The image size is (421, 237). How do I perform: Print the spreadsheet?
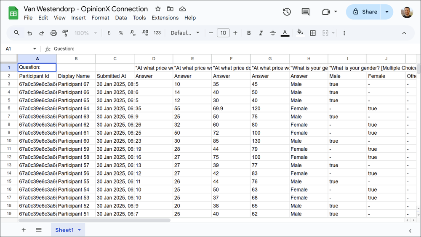pos(53,33)
